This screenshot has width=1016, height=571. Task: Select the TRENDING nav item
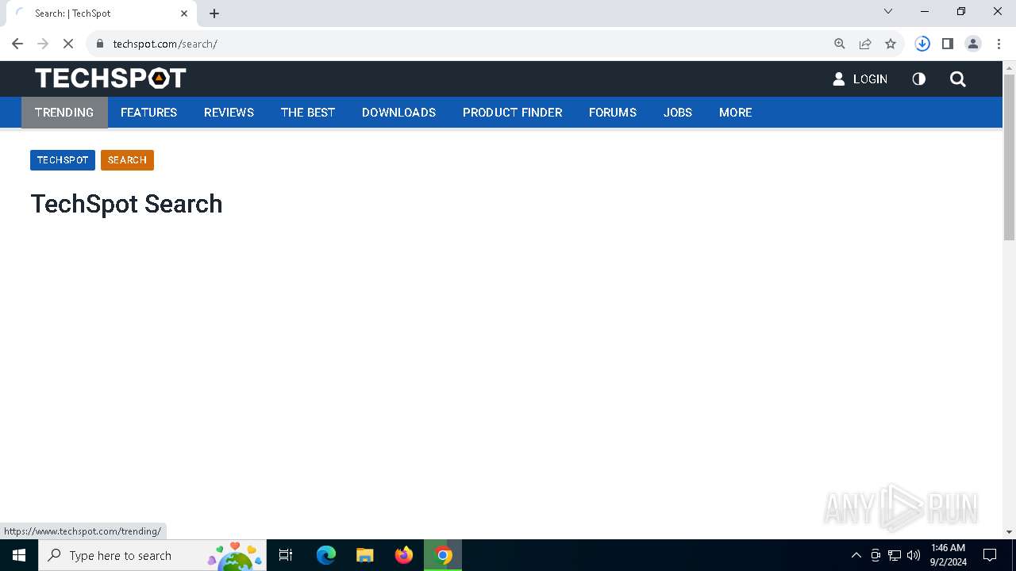pos(64,113)
